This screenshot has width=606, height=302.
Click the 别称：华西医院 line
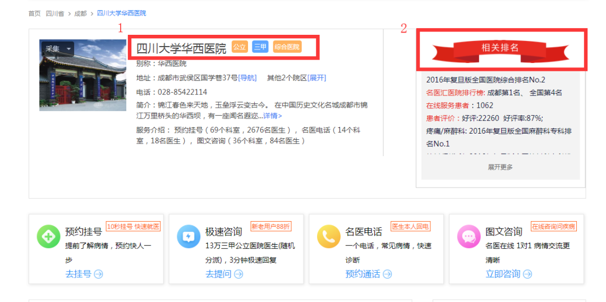pyautogui.click(x=161, y=64)
